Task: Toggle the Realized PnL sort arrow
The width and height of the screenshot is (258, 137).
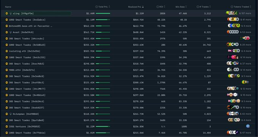Action: [143, 7]
